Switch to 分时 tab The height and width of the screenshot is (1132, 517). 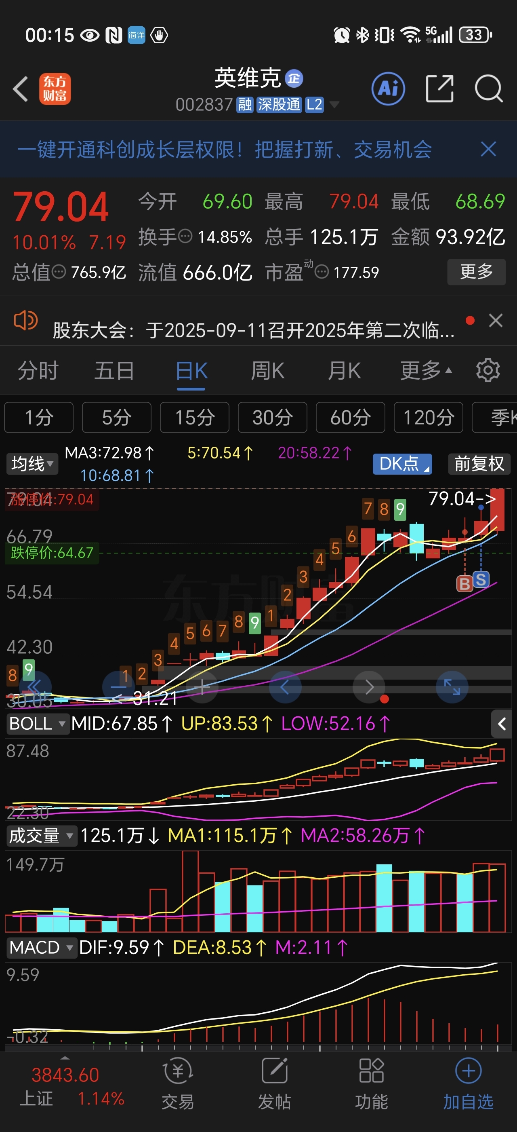click(38, 370)
